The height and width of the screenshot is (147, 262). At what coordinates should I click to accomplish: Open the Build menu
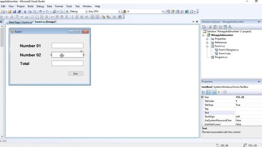[30, 7]
